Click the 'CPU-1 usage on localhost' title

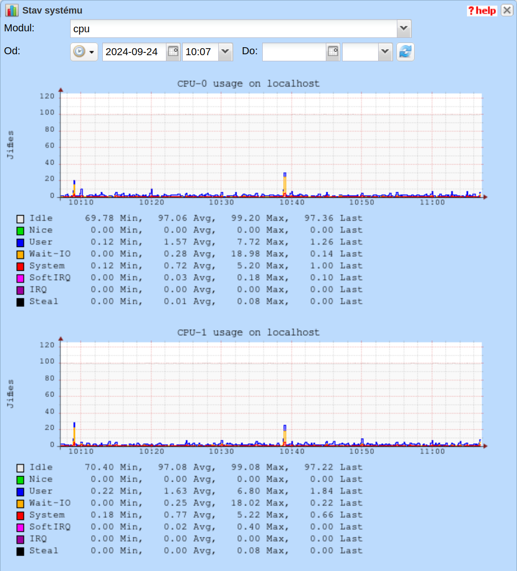click(x=248, y=332)
